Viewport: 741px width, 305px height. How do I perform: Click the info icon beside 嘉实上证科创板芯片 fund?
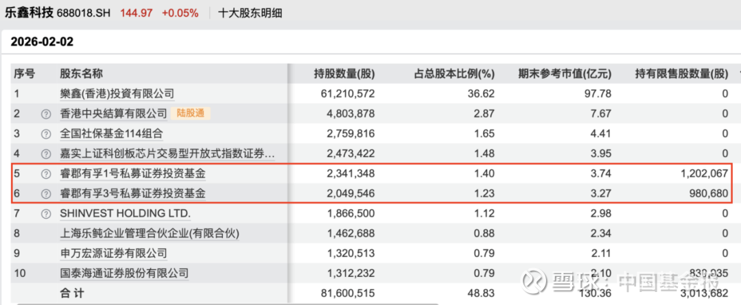pyautogui.click(x=46, y=154)
